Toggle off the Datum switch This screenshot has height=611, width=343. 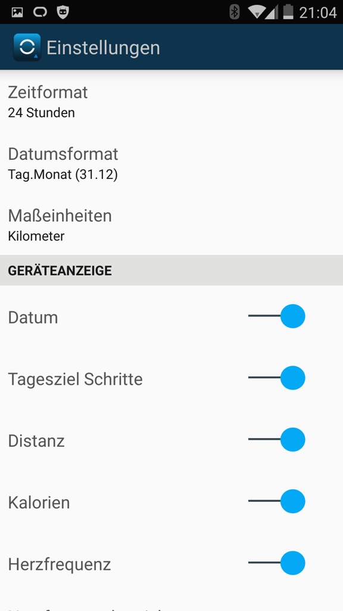(x=276, y=316)
